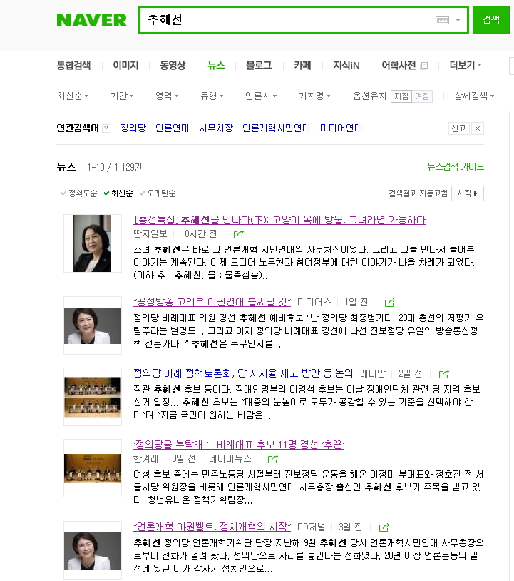
Task: Set 옵션유지 toggle to 켜짐
Action: tap(422, 96)
